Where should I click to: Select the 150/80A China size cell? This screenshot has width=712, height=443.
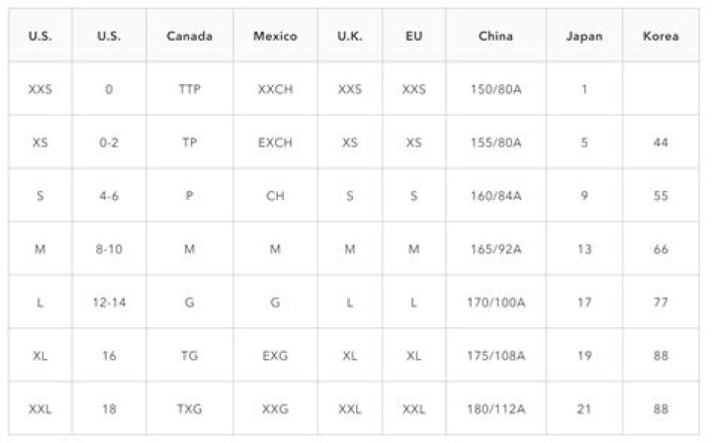[495, 89]
